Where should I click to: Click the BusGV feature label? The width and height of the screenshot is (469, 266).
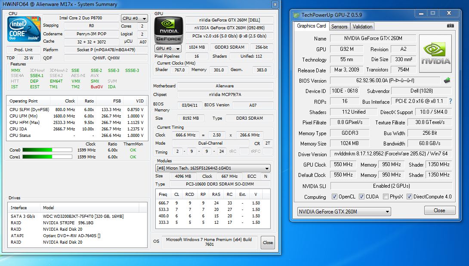pyautogui.click(x=97, y=87)
